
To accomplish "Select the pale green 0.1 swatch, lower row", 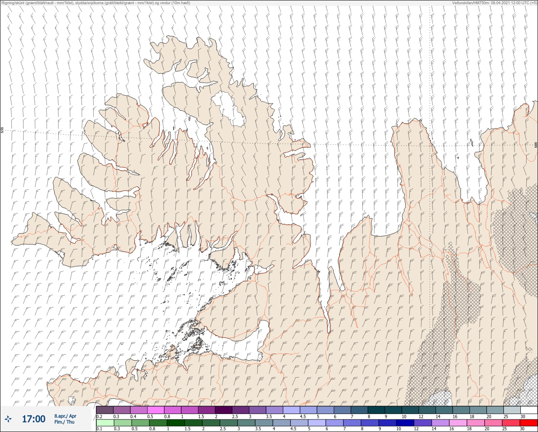I will [105, 423].
